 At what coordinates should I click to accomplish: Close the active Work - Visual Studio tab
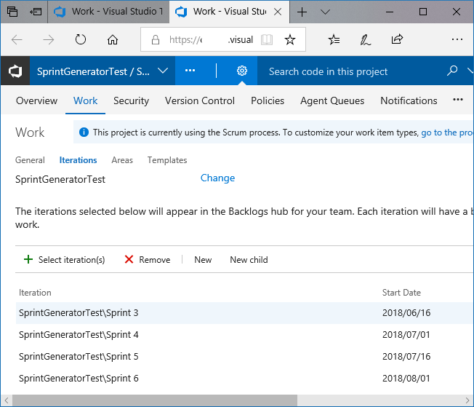pos(278,12)
